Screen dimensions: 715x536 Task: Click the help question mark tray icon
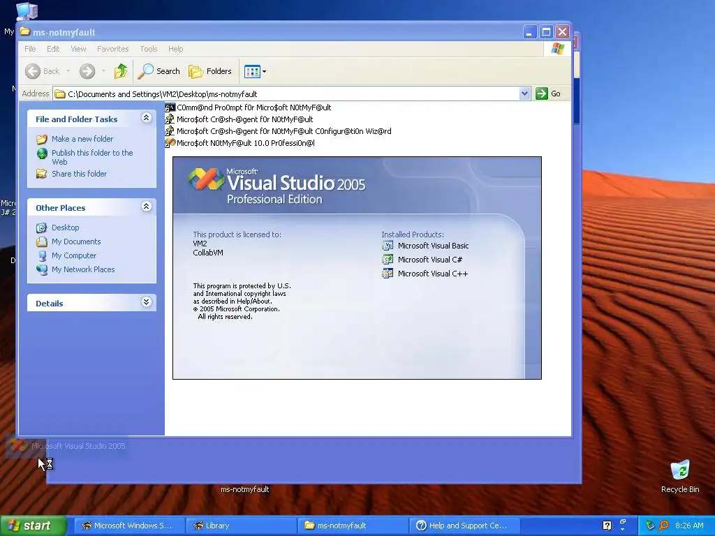(607, 526)
